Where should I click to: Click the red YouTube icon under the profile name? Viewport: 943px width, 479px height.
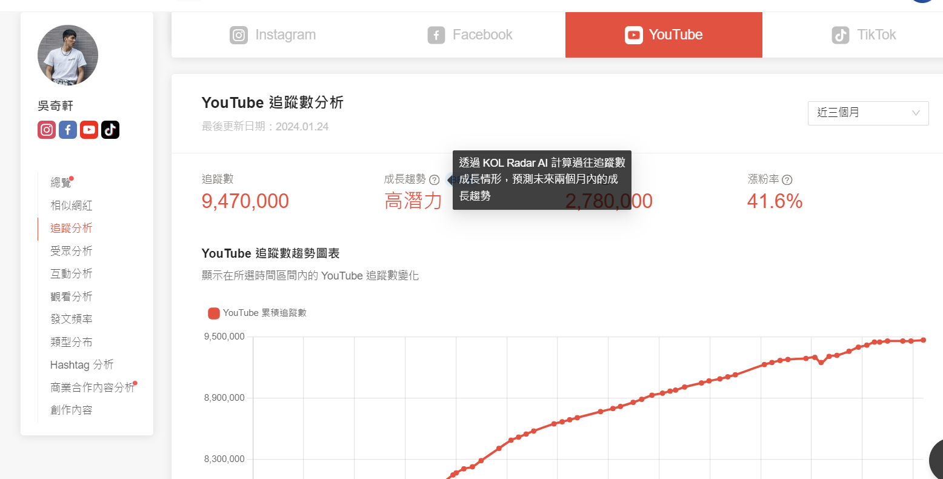pyautogui.click(x=89, y=130)
